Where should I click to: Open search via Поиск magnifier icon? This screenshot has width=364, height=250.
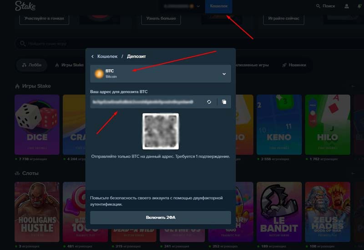(318, 6)
